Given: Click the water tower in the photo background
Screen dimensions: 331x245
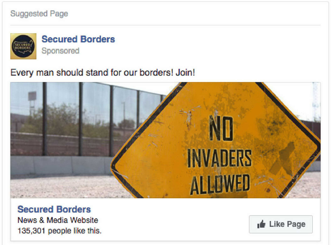Looking at the screenshot, I should 32,103.
